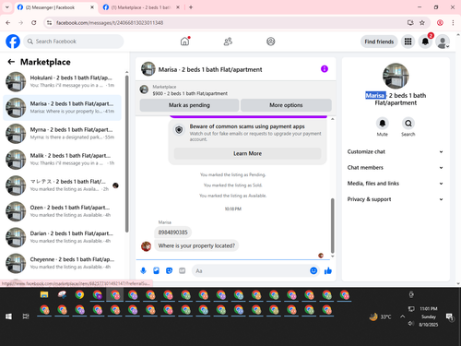Screen dimensions: 461x346
Task: Open the Groups icon in top navigation
Action: coord(271,42)
